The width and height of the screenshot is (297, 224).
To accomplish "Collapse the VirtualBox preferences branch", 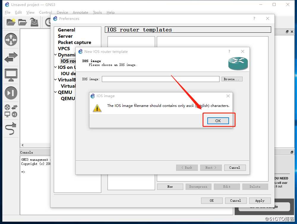I will tap(55, 80).
